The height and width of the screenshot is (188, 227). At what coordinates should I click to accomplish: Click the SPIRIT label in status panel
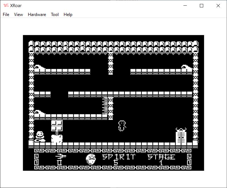tap(118, 157)
